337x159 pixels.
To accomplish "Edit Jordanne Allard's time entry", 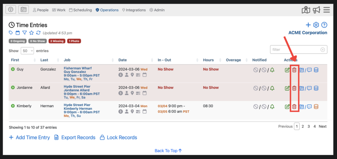I will coord(287,88).
